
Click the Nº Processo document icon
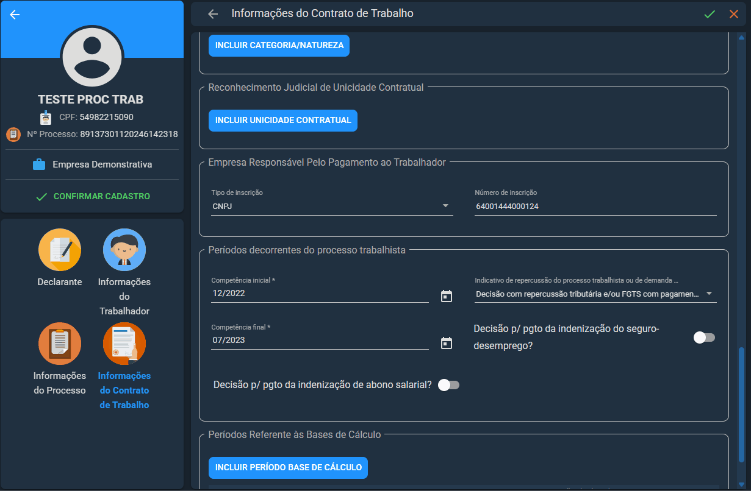tap(13, 134)
